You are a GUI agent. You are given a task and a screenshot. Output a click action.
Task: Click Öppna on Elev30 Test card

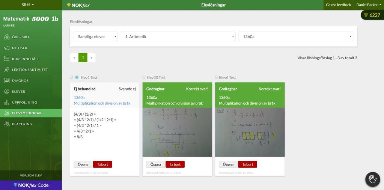[x=155, y=164]
